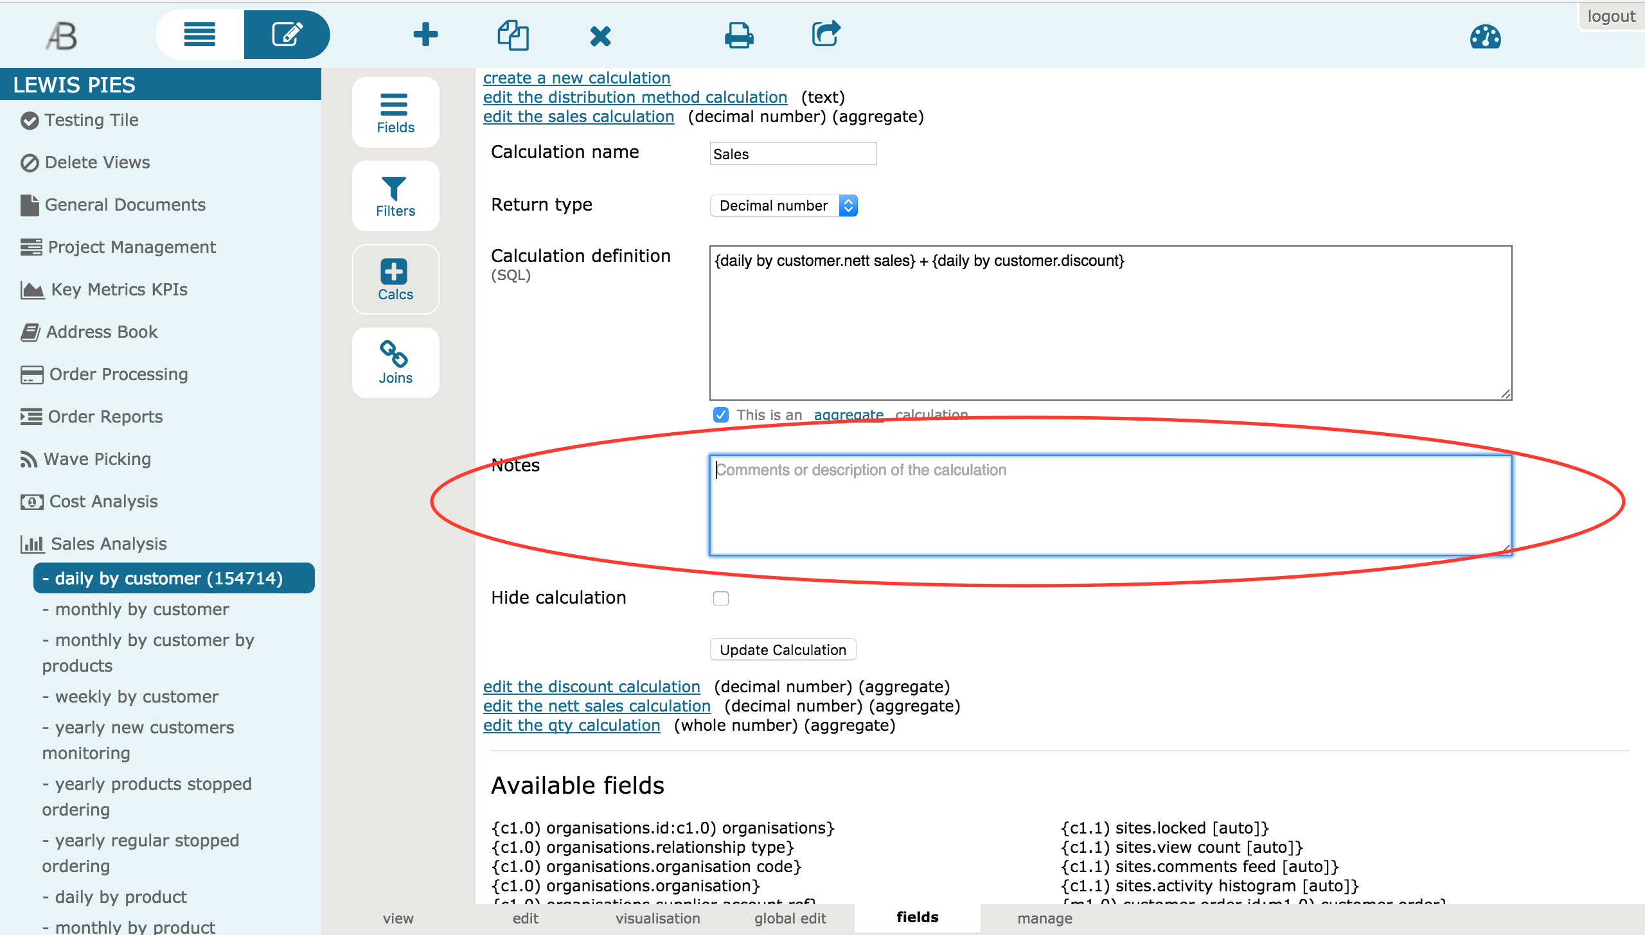The width and height of the screenshot is (1645, 935).
Task: Switch to the manage tab
Action: pos(1044,918)
